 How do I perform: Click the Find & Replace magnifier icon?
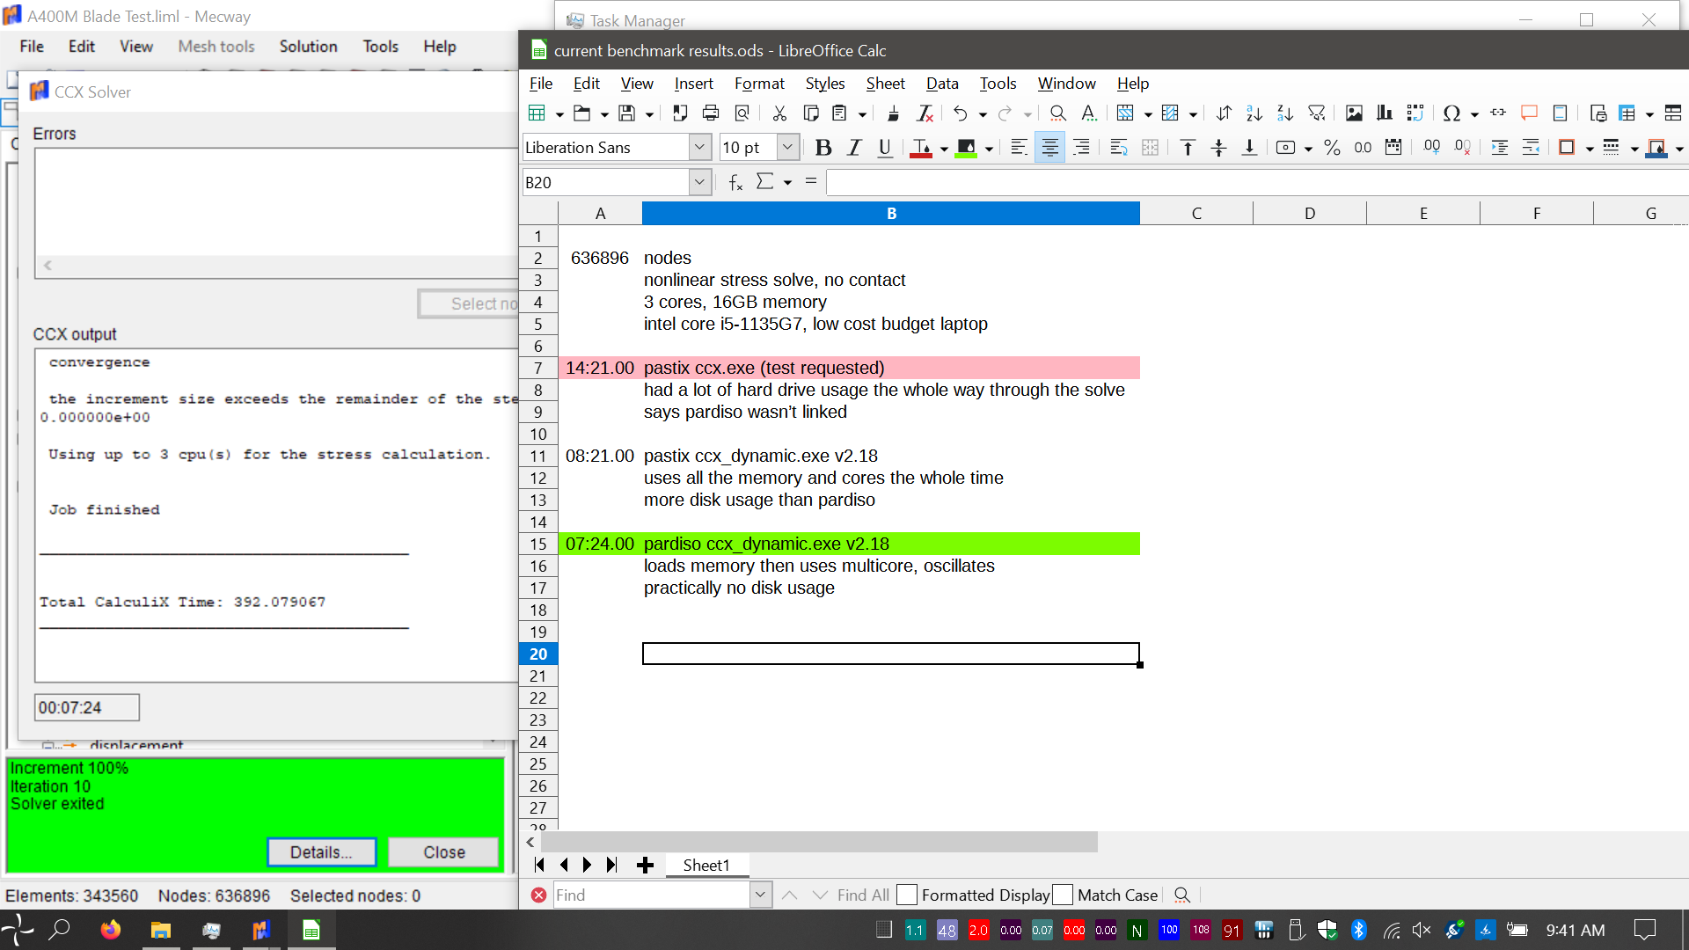(1058, 113)
